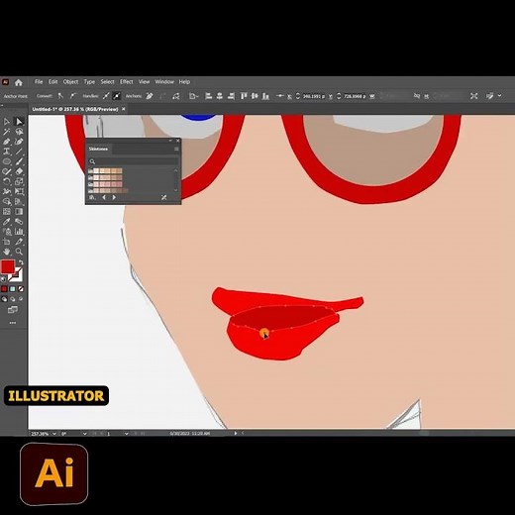Select the Ellipse tool
The width and height of the screenshot is (515, 515).
click(7, 161)
